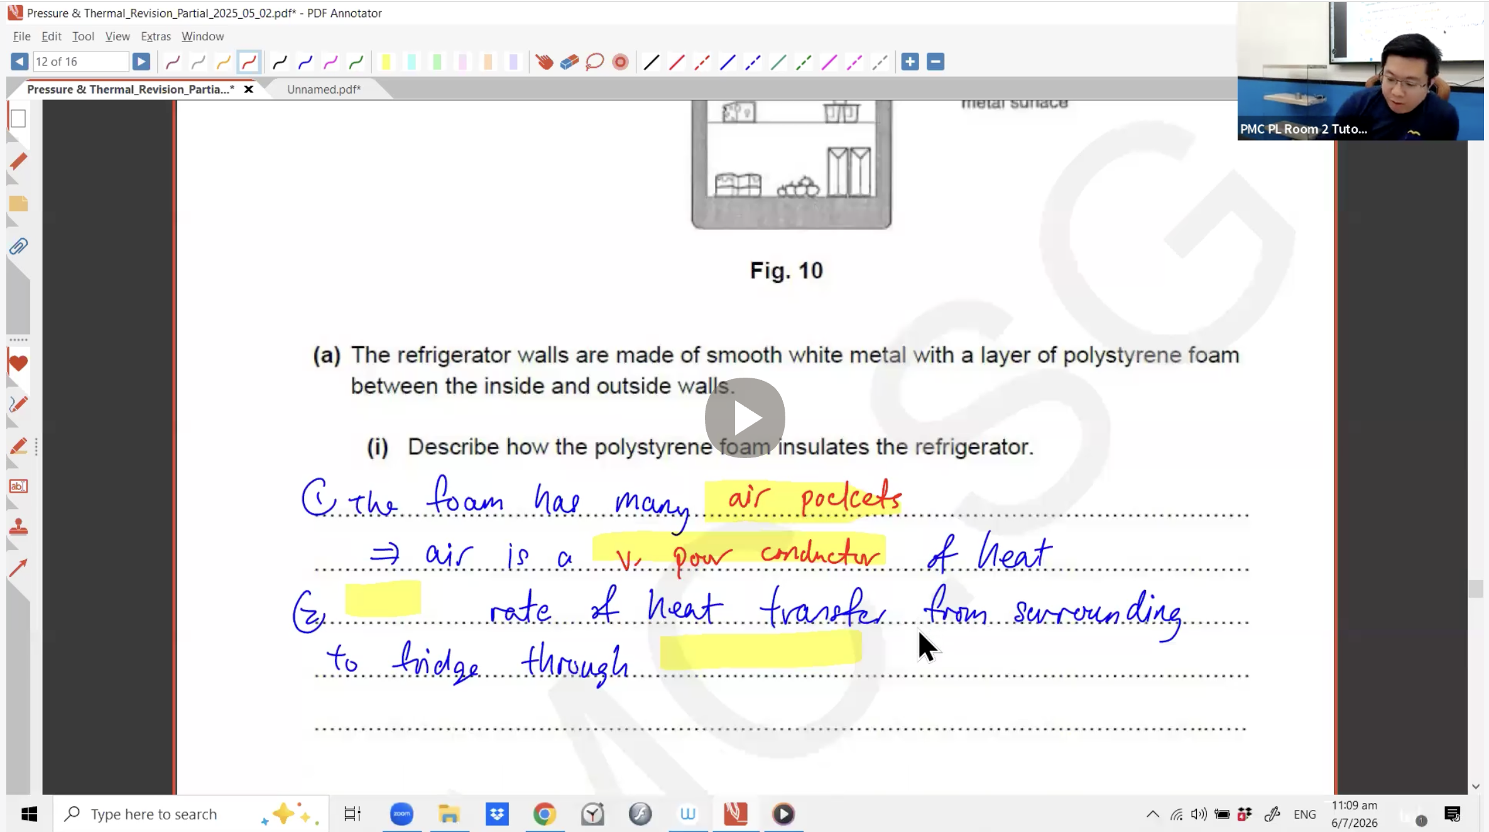The width and height of the screenshot is (1489, 832).
Task: Select the marker highlighter tool in sidebar
Action: [x=18, y=446]
